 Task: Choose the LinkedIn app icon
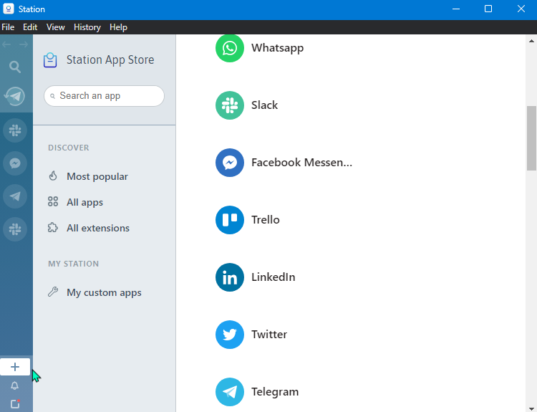point(230,277)
